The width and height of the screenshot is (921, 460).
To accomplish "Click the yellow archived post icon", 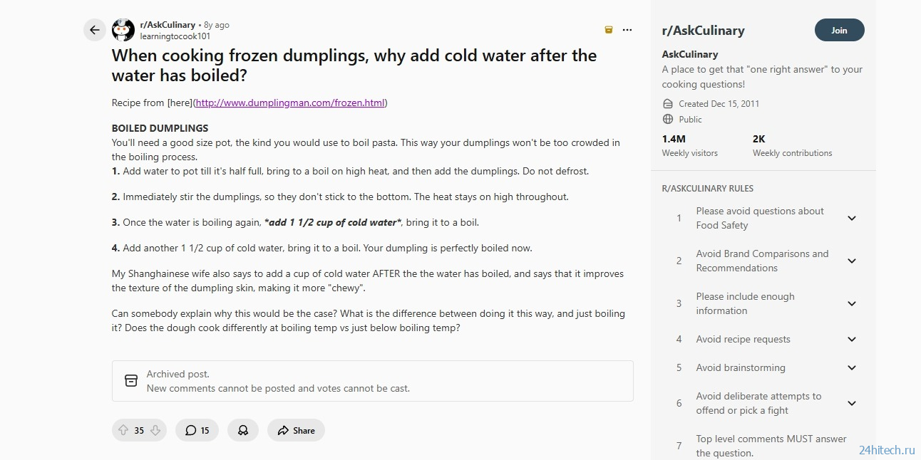I will point(608,30).
